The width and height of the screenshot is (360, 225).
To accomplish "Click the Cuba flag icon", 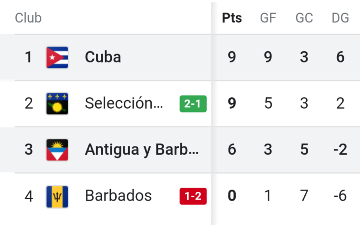I will click(x=57, y=57).
